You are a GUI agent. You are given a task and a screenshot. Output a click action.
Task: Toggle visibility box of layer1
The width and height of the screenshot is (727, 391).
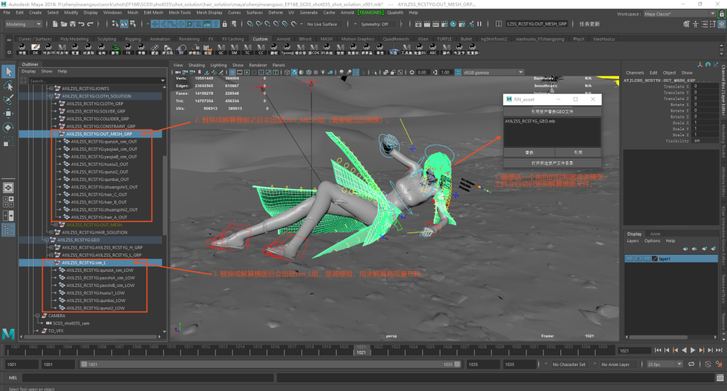click(x=630, y=259)
